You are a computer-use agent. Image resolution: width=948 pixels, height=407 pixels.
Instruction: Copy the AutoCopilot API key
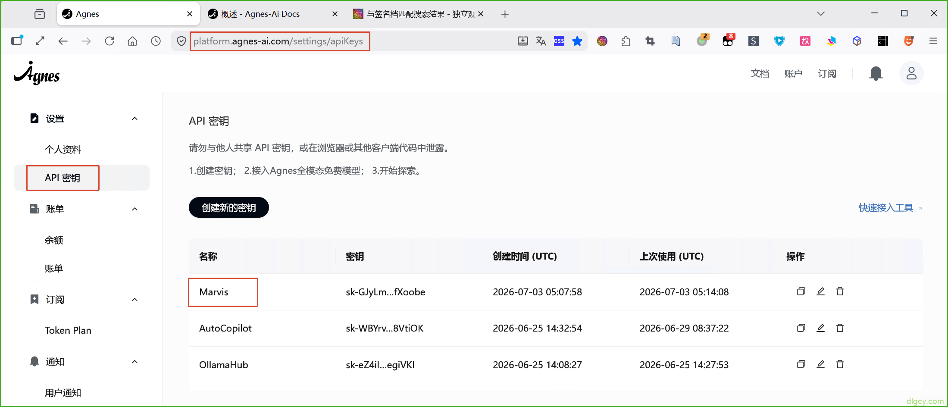801,328
